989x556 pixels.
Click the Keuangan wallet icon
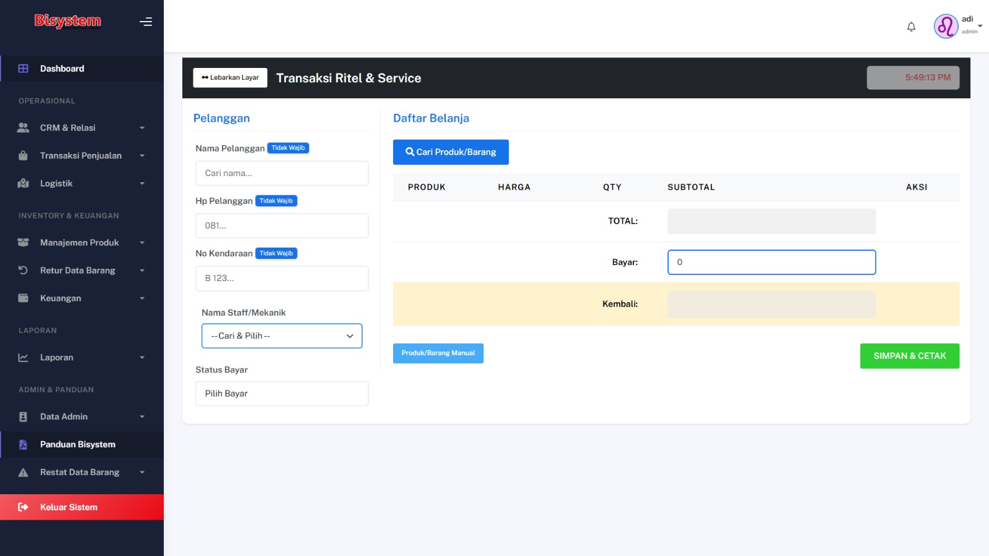pos(23,298)
